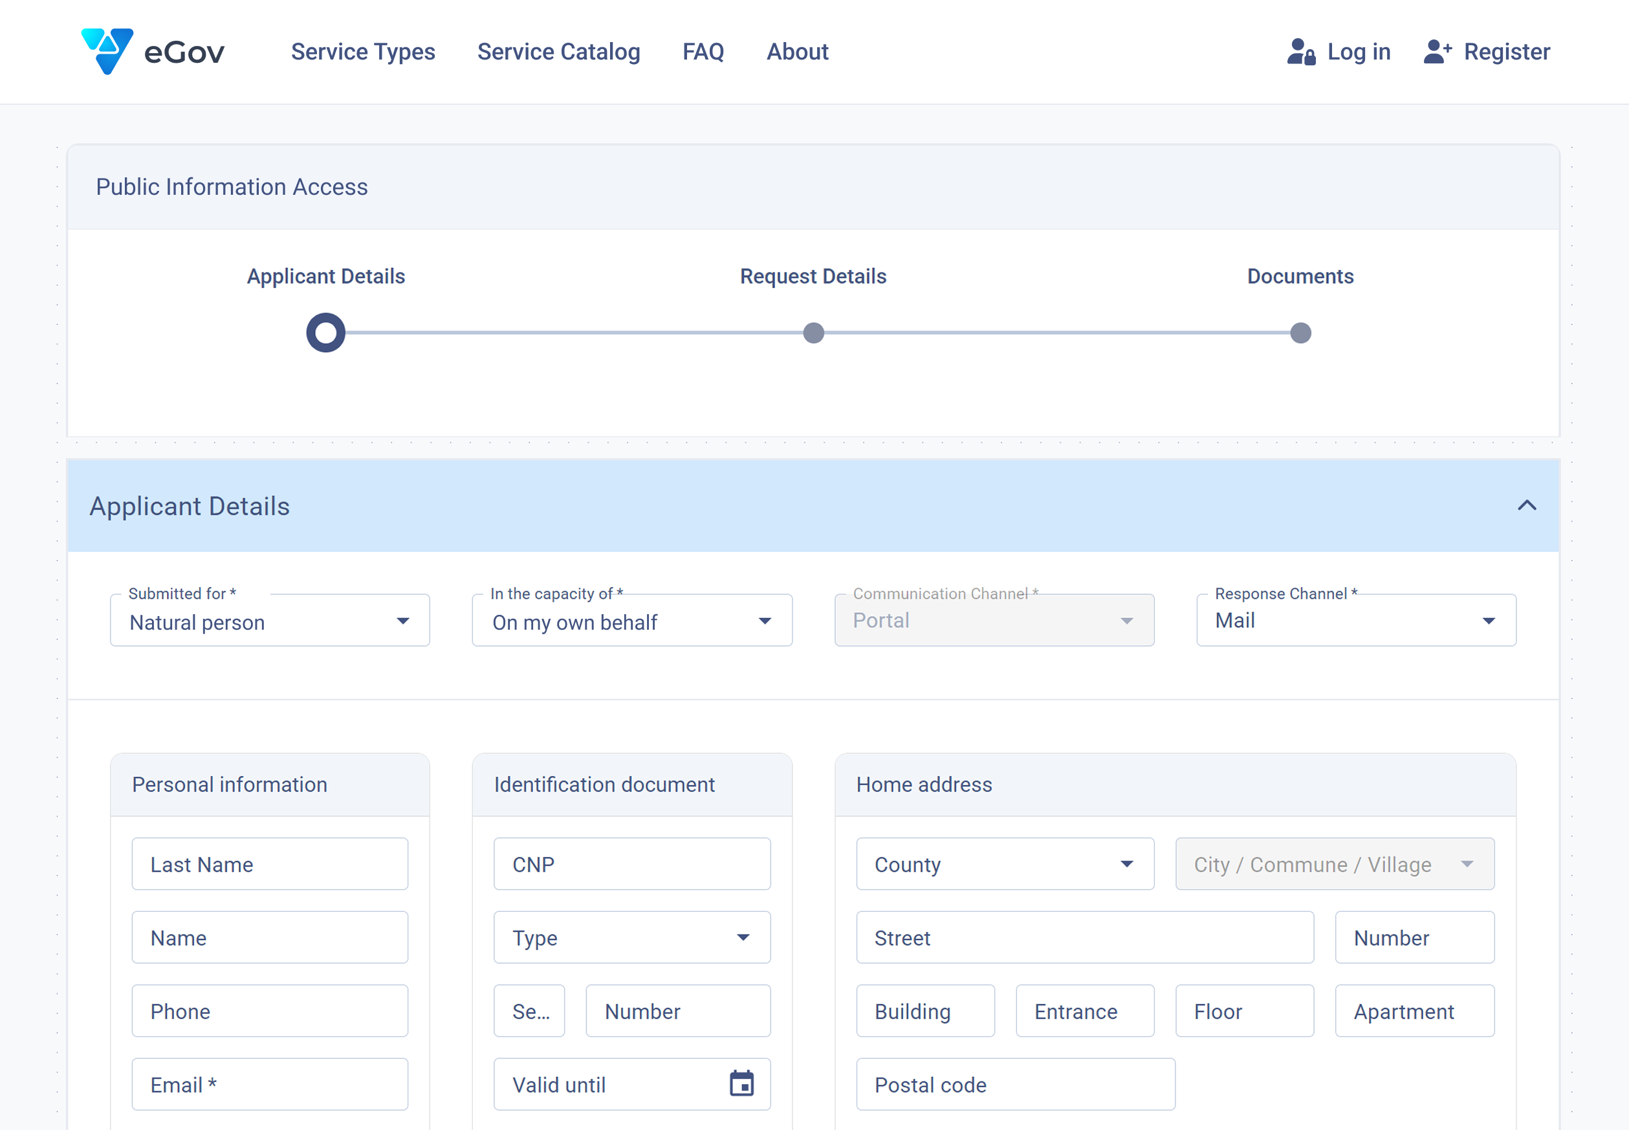This screenshot has width=1629, height=1130.
Task: Click the eGov logo icon
Action: pyautogui.click(x=107, y=51)
